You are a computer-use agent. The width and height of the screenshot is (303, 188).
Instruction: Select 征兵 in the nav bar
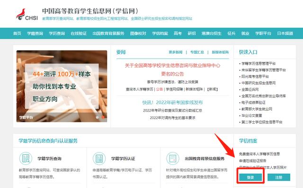point(232,34)
